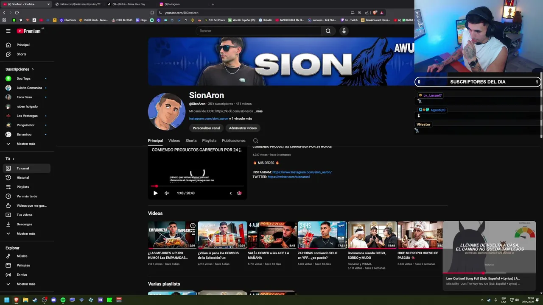
Task: Open Tu canal in the sidebar
Action: 27,168
